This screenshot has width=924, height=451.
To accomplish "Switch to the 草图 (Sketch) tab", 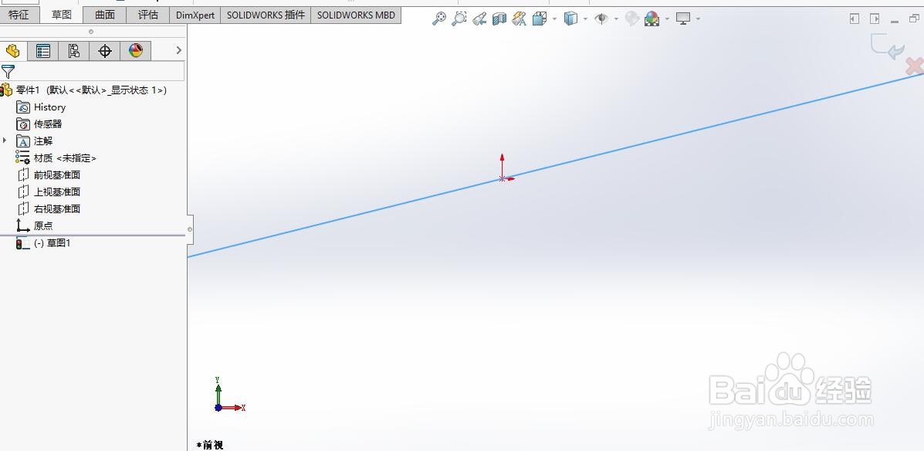I will click(61, 15).
